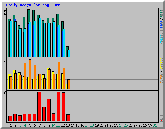The image size is (165, 129).
Task: Click the 'Visits' legend label
Action: [x=161, y=64]
